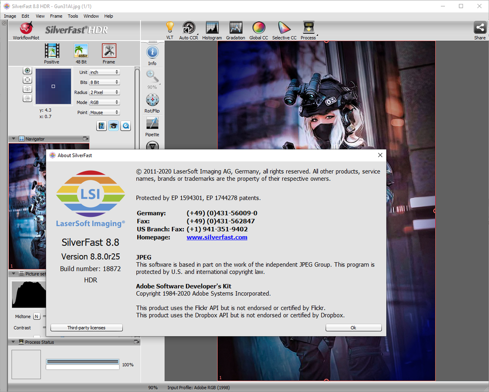This screenshot has height=392, width=489.
Task: Click the eye-shaped button beside preview
Action: [x=27, y=89]
